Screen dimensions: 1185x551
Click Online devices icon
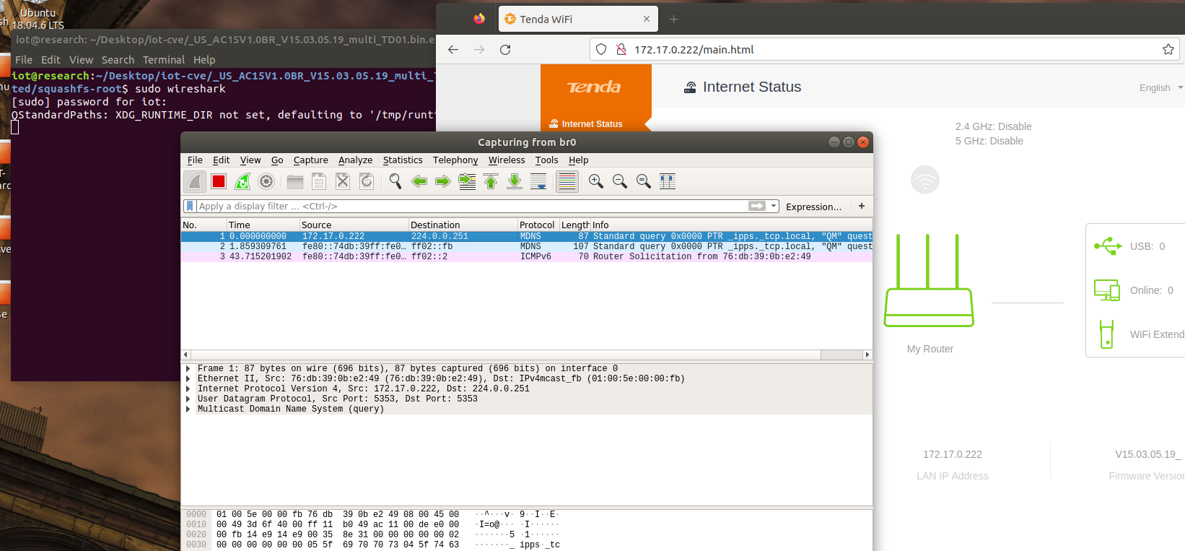pos(1107,290)
